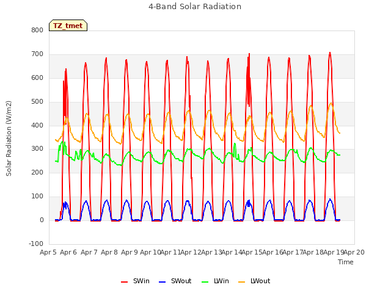Click the Apr 8 x-axis tick label

109,252
